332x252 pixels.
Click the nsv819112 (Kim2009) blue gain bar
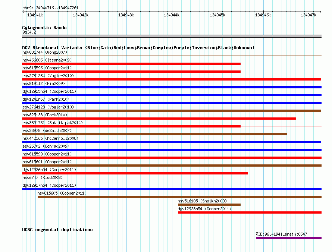click(172, 87)
